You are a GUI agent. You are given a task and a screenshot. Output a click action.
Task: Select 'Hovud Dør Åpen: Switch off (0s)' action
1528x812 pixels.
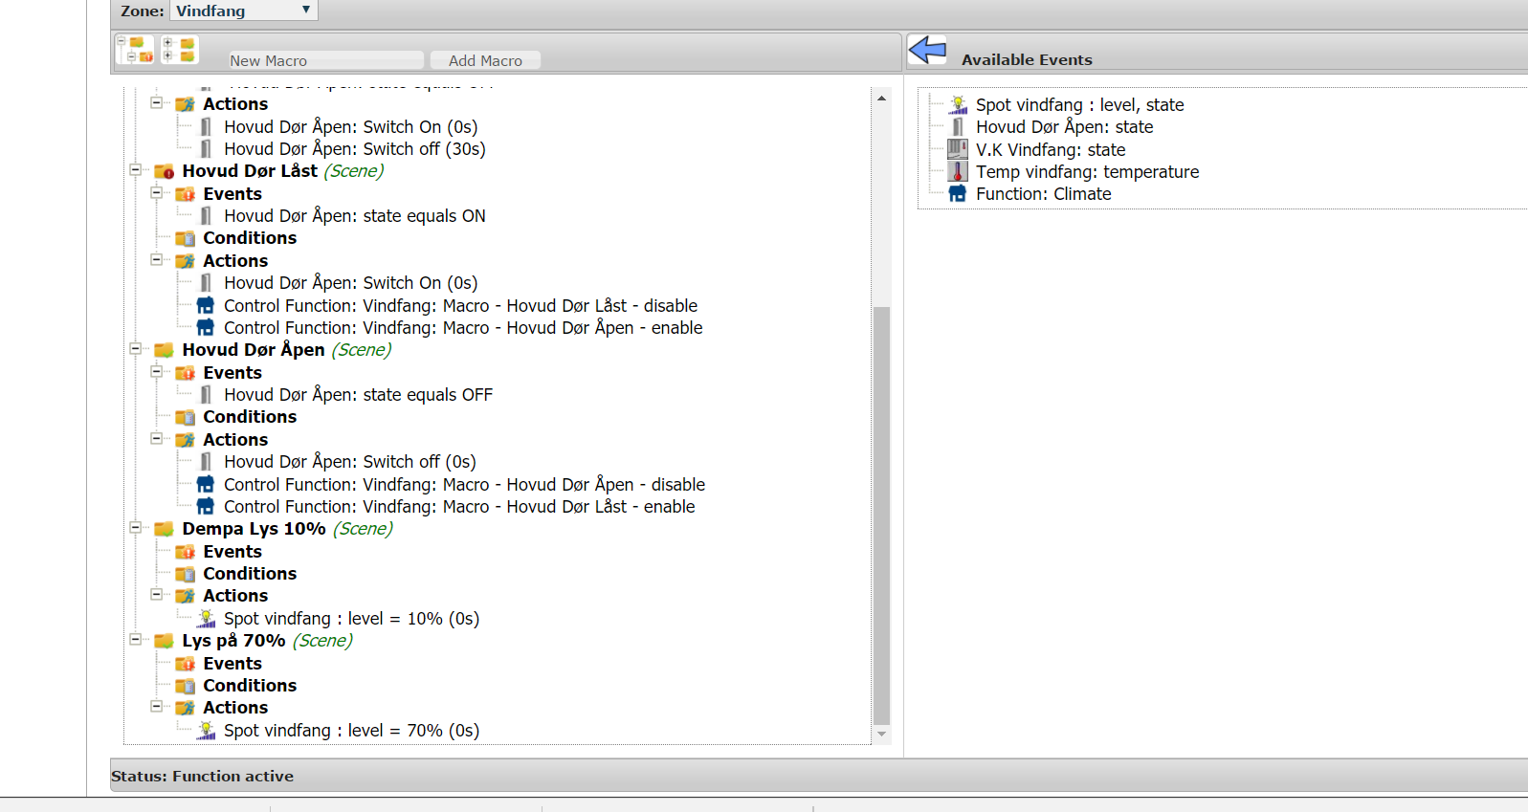[350, 462]
